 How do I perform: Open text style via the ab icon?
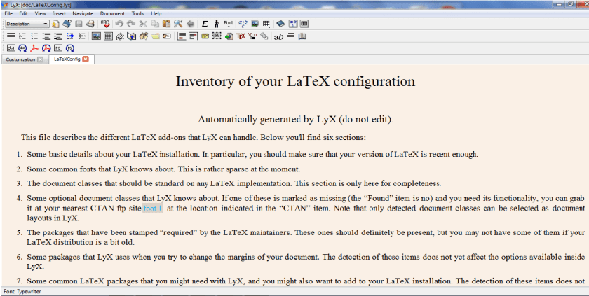[279, 36]
